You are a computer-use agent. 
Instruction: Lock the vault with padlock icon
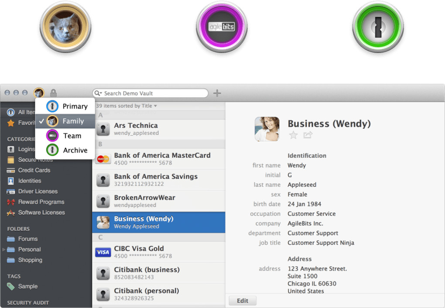click(x=53, y=93)
